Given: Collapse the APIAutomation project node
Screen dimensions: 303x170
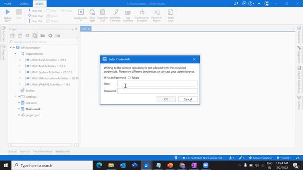Looking at the screenshot, I should [x=10, y=47].
